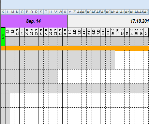Select column S header
This screenshot has height=124, width=149.
pyautogui.click(x=41, y=12)
